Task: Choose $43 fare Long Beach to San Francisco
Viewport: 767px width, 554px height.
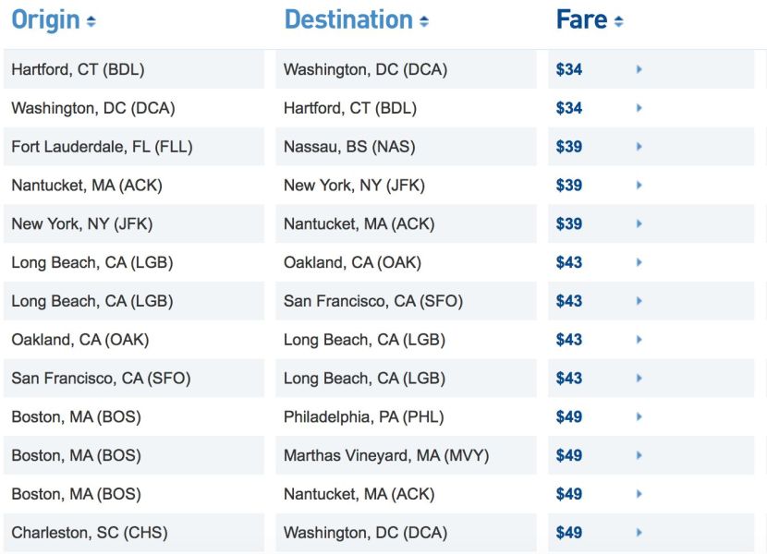Action: point(569,301)
